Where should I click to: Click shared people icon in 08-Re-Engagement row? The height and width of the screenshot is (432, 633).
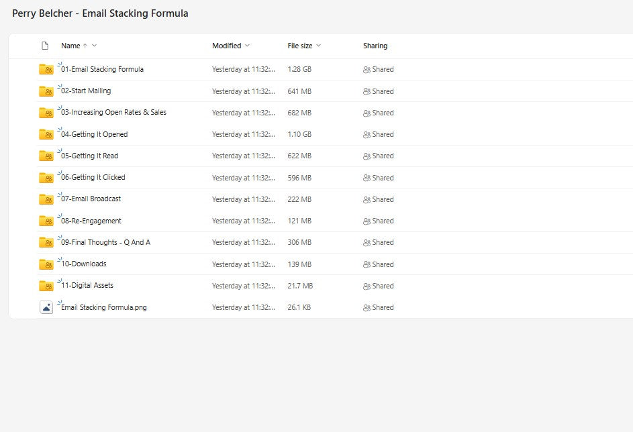pos(367,221)
